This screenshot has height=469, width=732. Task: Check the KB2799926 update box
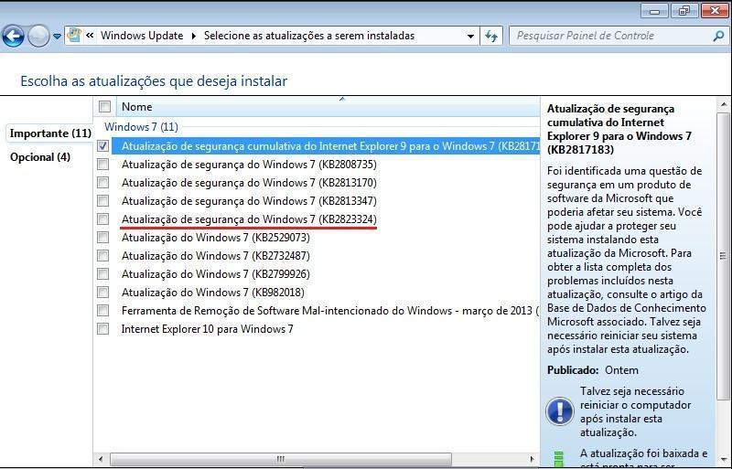point(102,274)
